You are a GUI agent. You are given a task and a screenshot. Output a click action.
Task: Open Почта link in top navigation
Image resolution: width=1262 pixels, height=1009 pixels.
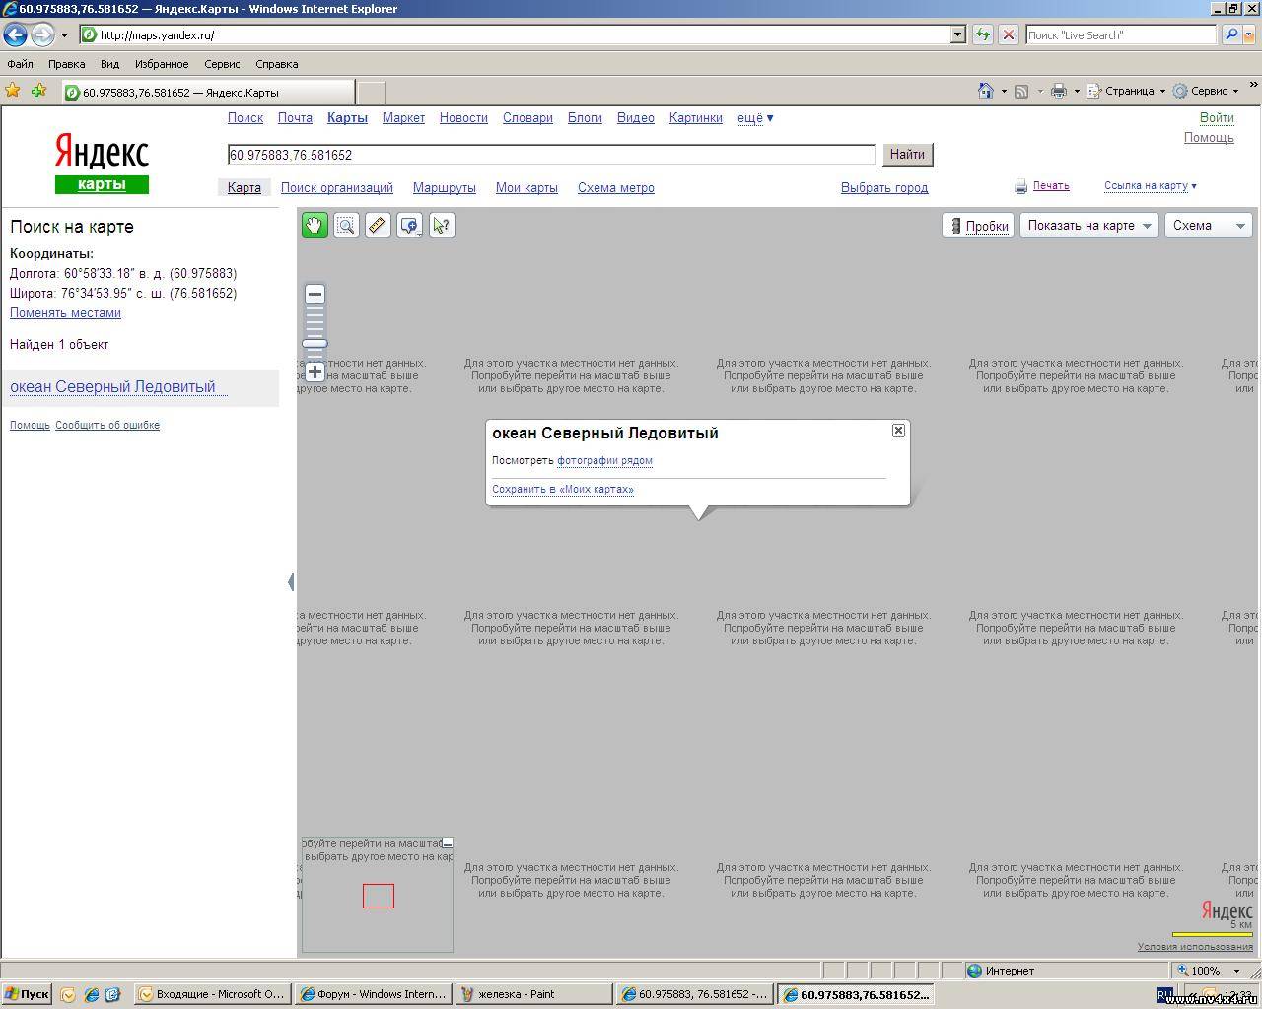point(295,118)
